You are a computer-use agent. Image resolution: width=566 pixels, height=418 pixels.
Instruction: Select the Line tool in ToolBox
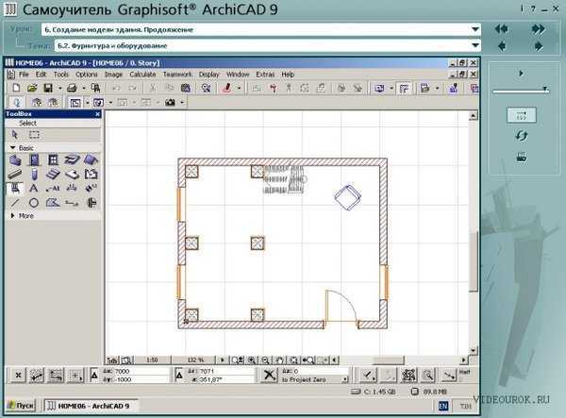[15, 203]
